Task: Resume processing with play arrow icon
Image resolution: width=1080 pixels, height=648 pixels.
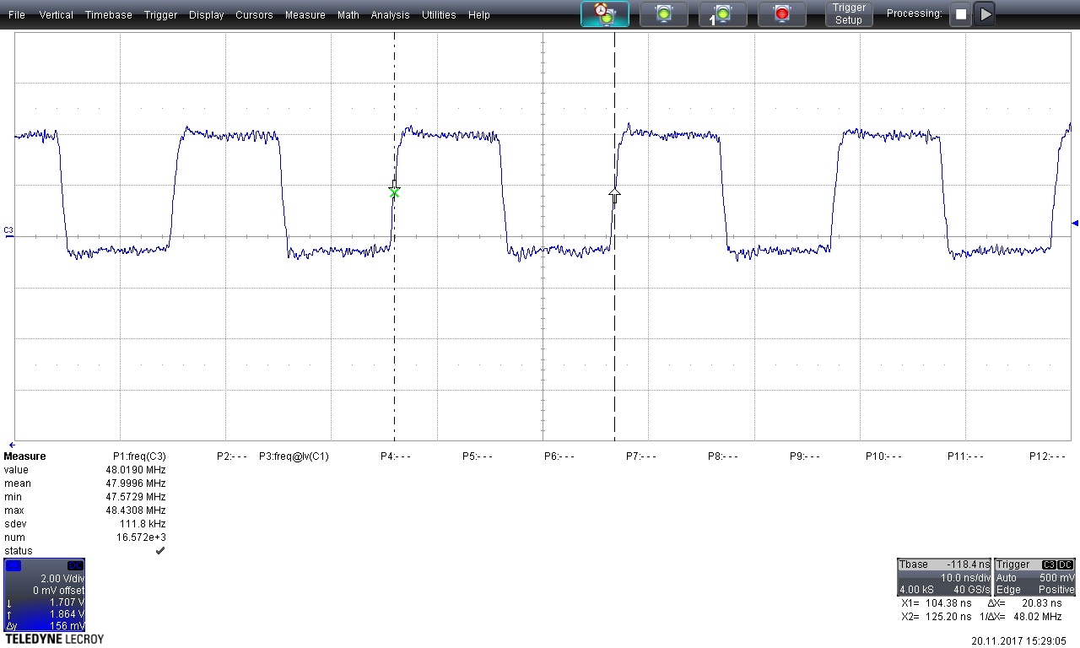Action: [x=985, y=14]
